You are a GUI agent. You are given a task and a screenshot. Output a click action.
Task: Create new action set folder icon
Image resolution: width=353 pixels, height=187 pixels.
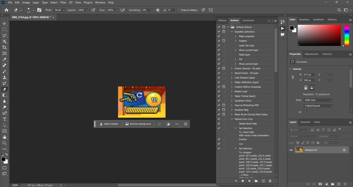256,181
